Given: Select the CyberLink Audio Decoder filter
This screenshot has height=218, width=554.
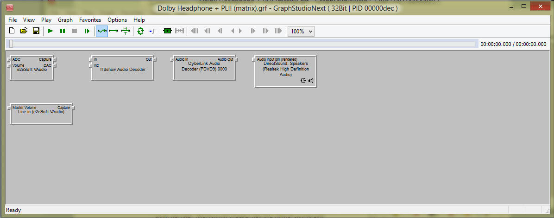Looking at the screenshot, I should coord(204,68).
